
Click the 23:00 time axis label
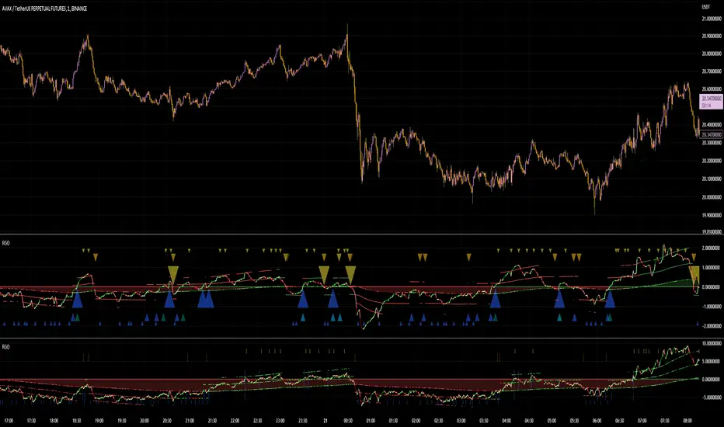pyautogui.click(x=280, y=421)
